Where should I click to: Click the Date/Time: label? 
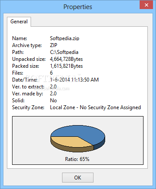(x=25, y=80)
